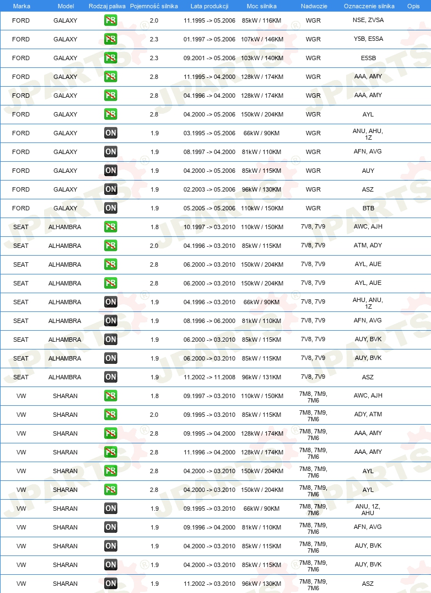Click the Oznaczenie silnika column header
The image size is (431, 593).
[x=369, y=6]
